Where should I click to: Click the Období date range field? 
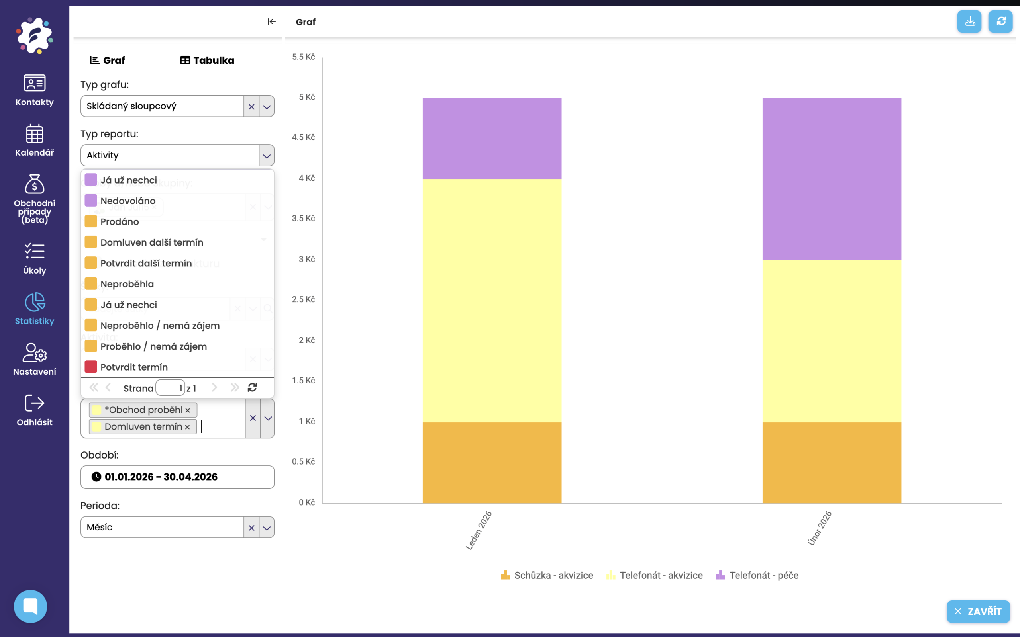177,477
